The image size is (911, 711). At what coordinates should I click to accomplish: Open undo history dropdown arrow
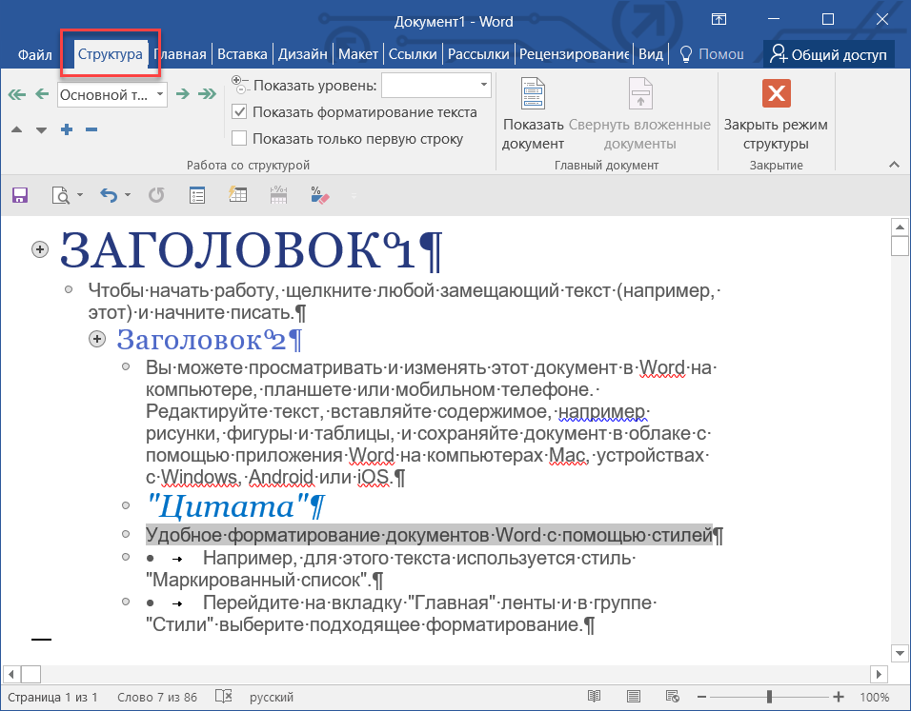pos(128,195)
